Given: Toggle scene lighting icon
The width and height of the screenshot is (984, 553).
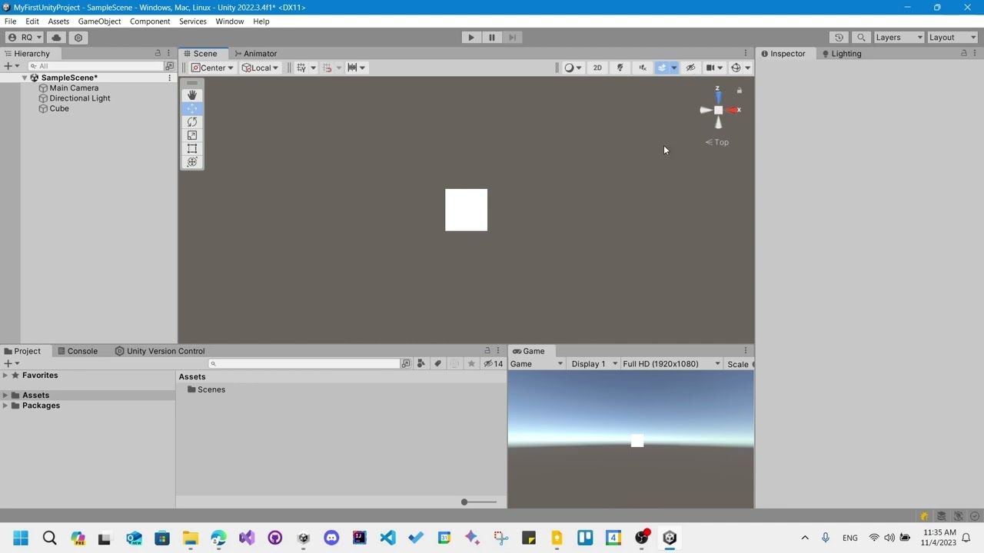Looking at the screenshot, I should tap(620, 68).
